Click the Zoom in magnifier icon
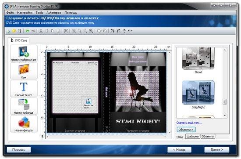 (x=80, y=31)
